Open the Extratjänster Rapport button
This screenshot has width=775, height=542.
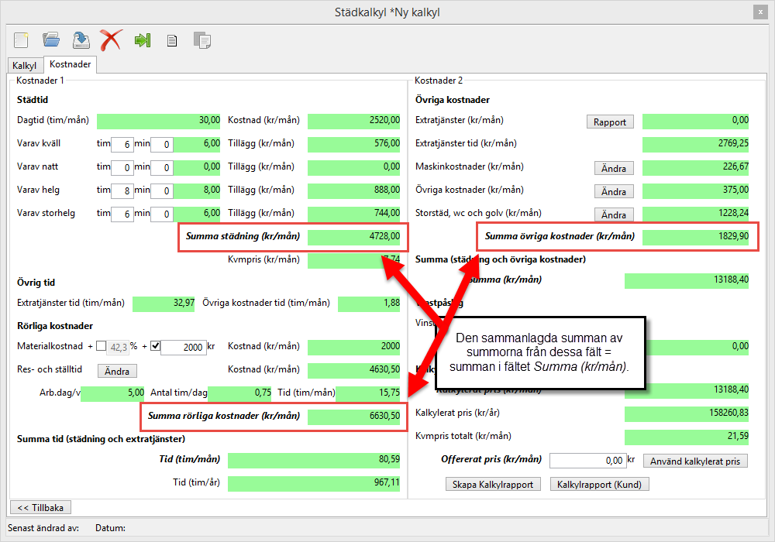coord(610,122)
